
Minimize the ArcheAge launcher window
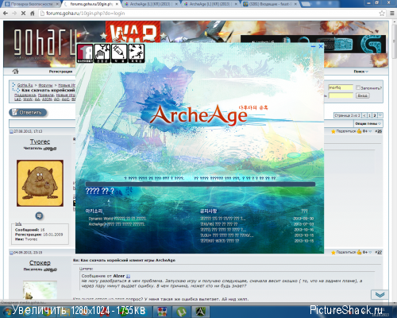click(x=313, y=46)
